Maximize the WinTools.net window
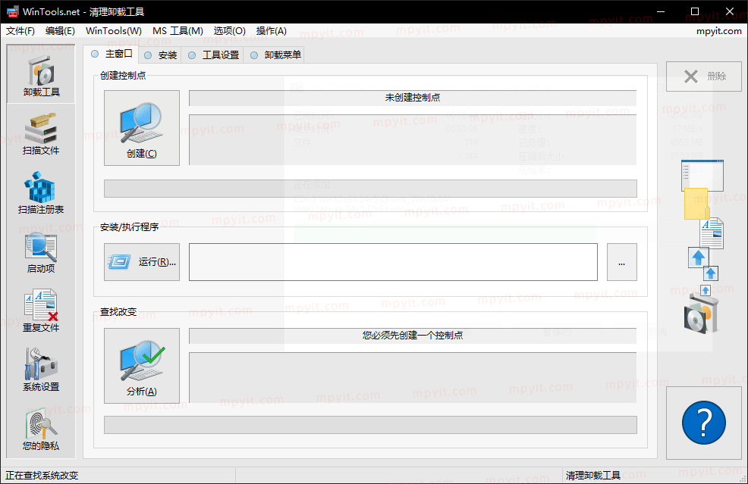Image resolution: width=748 pixels, height=484 pixels. pyautogui.click(x=695, y=11)
